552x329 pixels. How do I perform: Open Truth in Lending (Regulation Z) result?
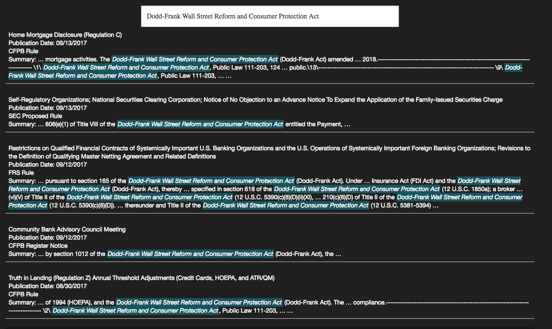141,278
